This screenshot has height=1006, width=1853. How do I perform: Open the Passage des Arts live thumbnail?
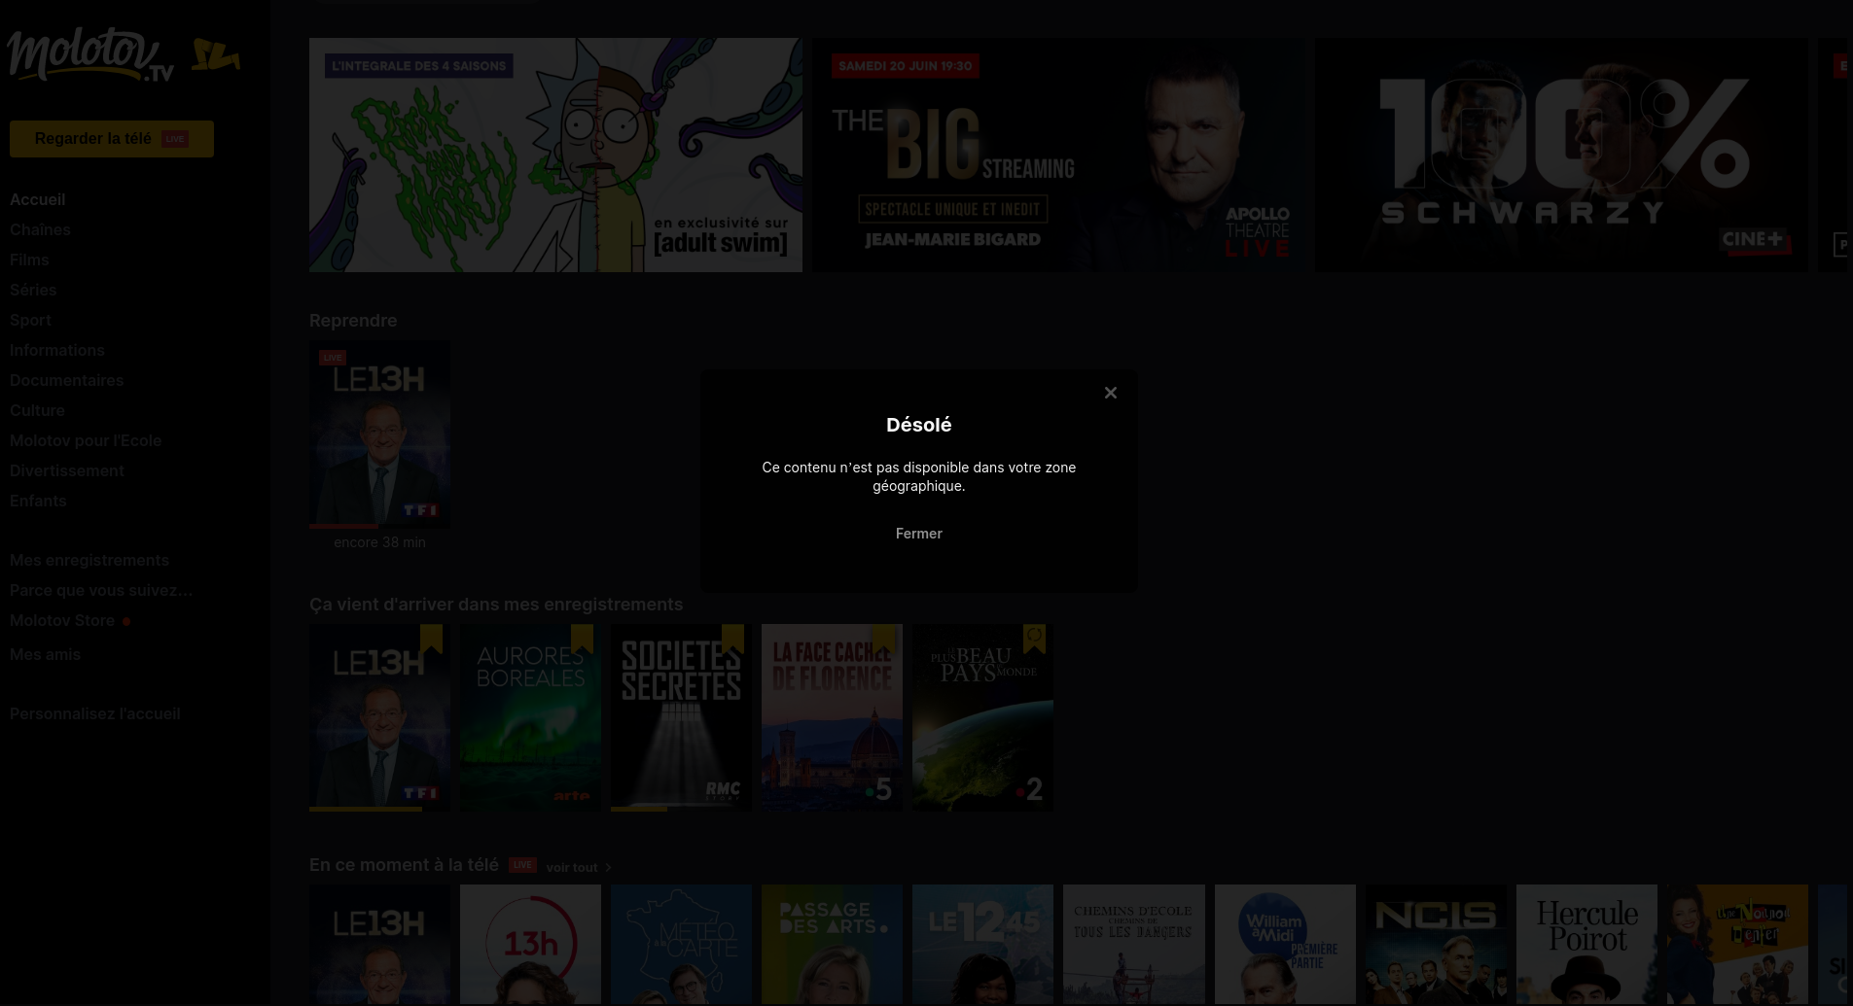tap(832, 944)
